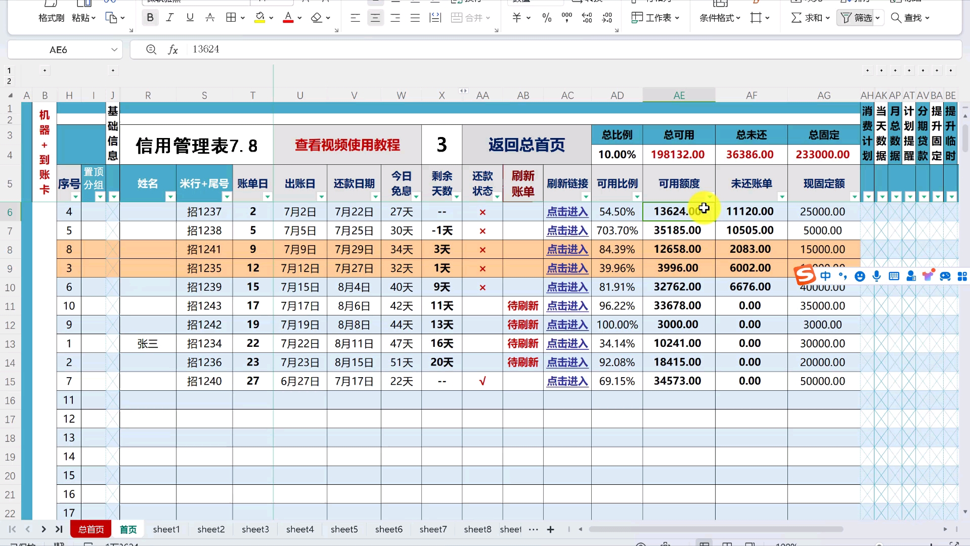Open the fill color dropdown arrow

[x=272, y=18]
